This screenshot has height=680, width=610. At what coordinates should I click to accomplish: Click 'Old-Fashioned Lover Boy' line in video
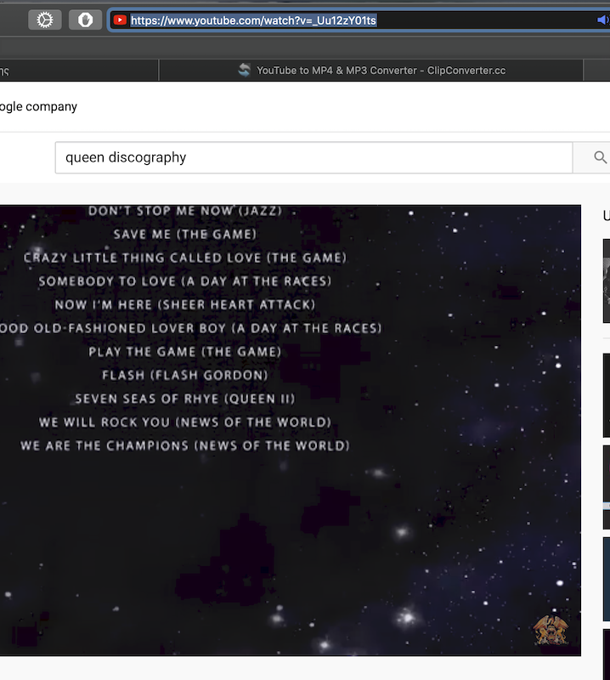pyautogui.click(x=191, y=328)
